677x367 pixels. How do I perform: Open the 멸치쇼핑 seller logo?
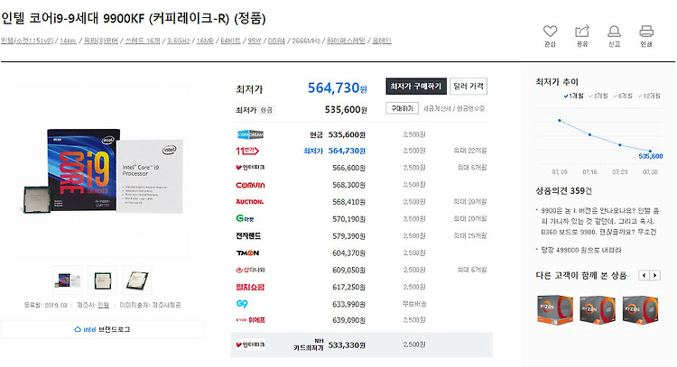tap(250, 288)
